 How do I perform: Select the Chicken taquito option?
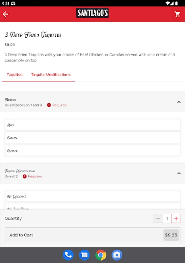(x=93, y=151)
